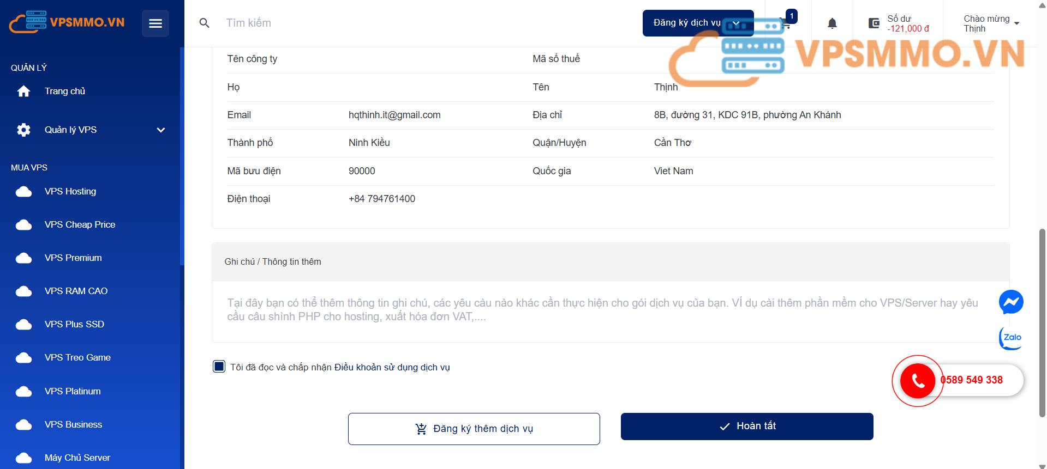The image size is (1047, 469).
Task: Open Zalo chat icon
Action: point(1011,338)
